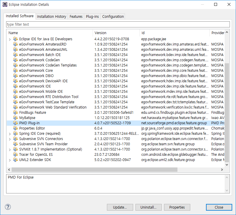
Task: Click the help question mark icon
Action: [8, 207]
